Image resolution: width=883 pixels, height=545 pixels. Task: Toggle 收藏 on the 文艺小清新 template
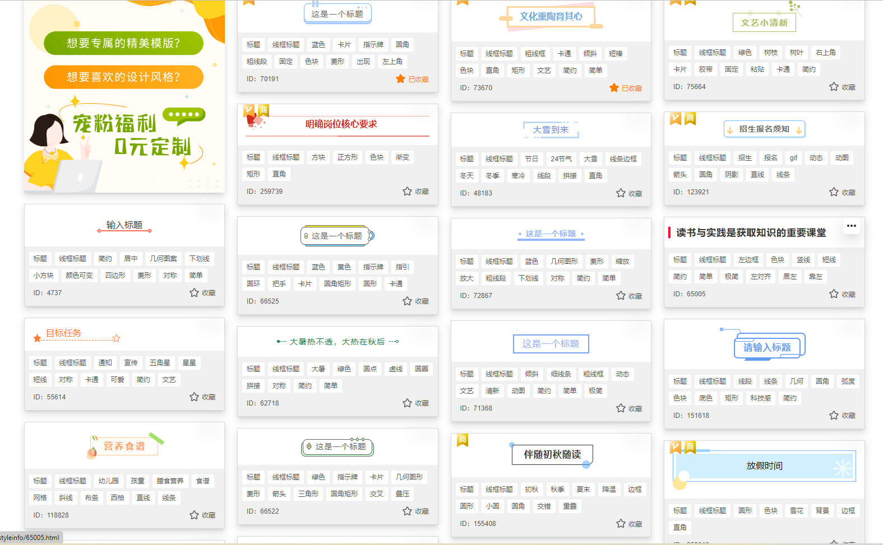(x=834, y=87)
